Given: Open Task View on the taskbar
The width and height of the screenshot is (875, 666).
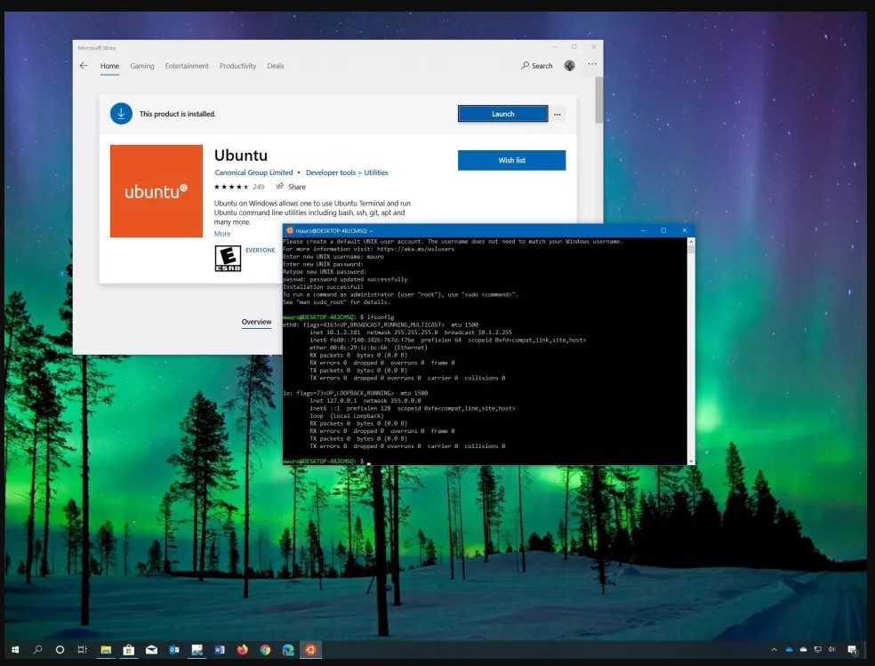Looking at the screenshot, I should 82,650.
